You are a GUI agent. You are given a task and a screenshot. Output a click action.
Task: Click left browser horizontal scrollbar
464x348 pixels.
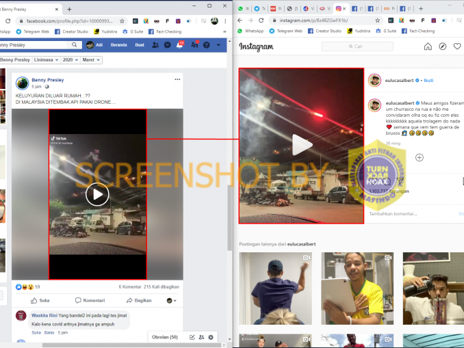(x=131, y=345)
